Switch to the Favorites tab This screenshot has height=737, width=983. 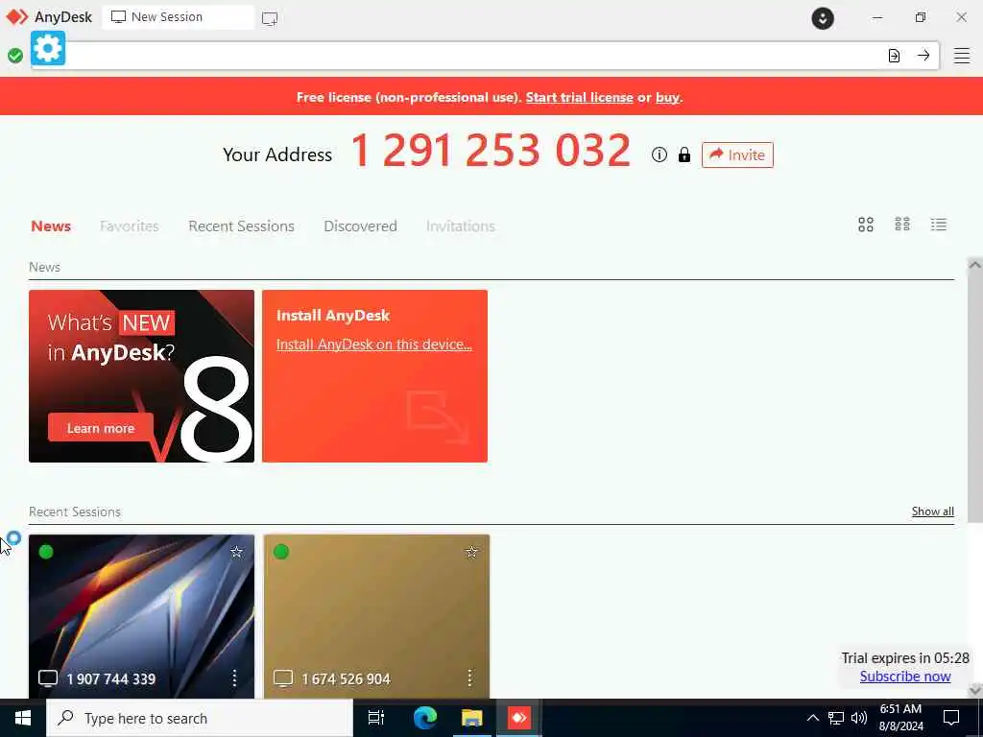(x=130, y=226)
